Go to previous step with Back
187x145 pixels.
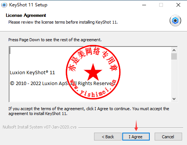(x=108, y=137)
